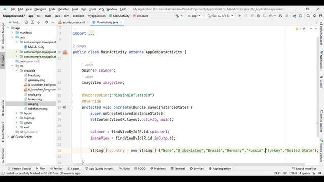Open Android project view dropdown
The width and height of the screenshot is (324, 182).
click(x=15, y=22)
